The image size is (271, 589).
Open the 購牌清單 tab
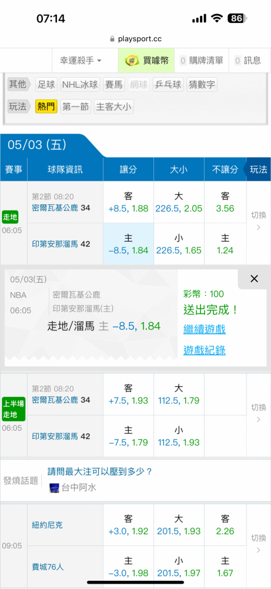coord(202,61)
